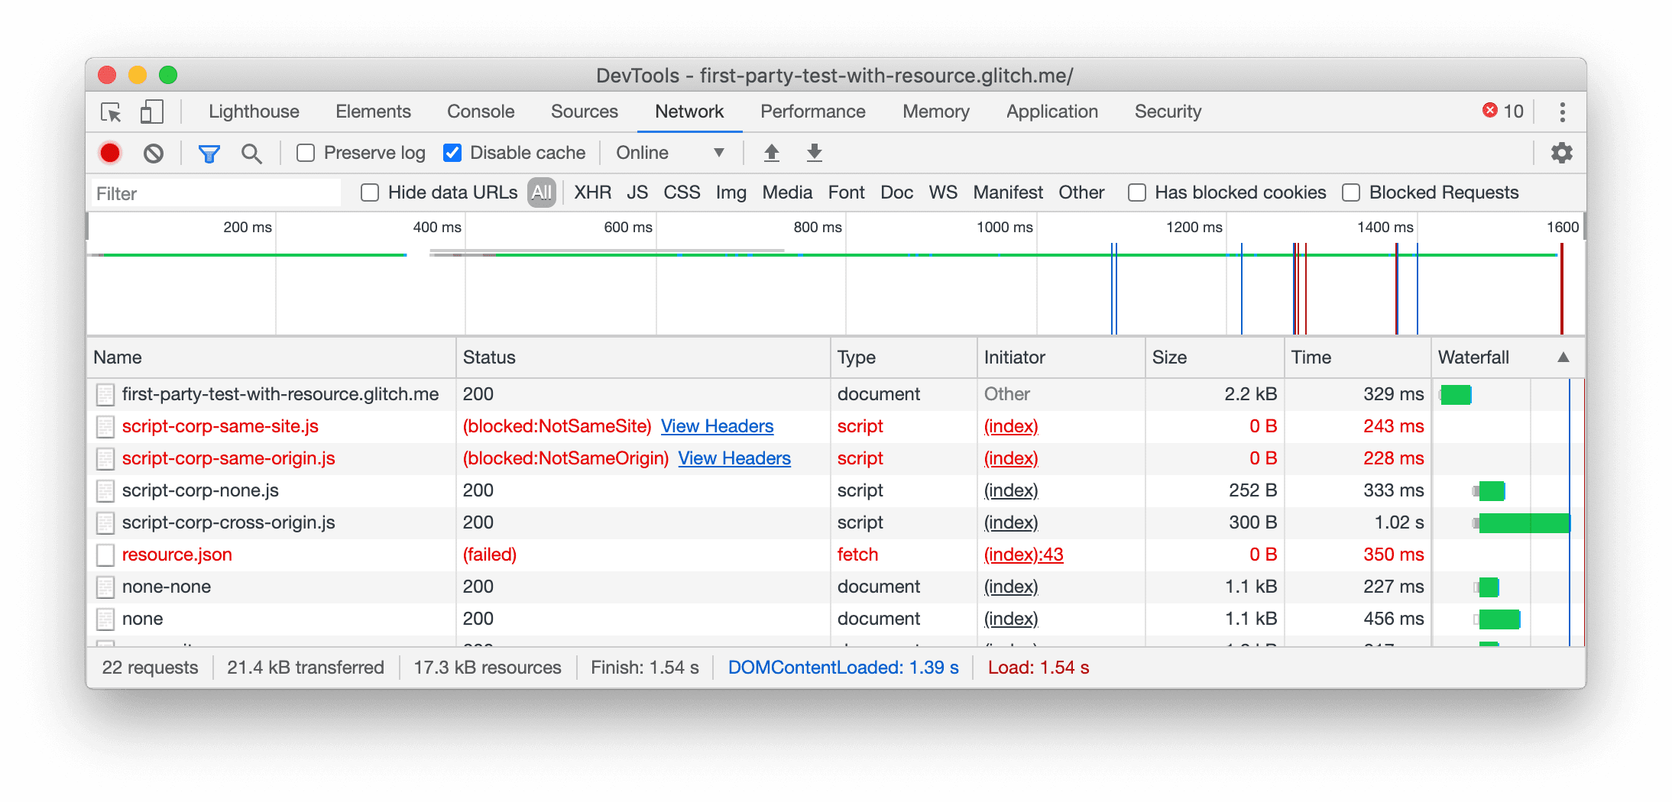Switch to the Console tab
This screenshot has height=802, width=1672.
[480, 112]
